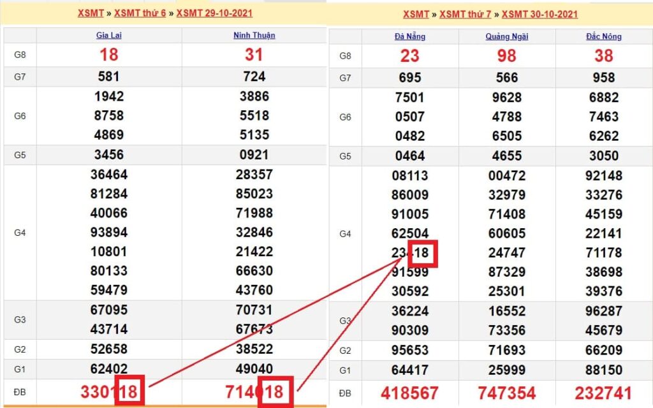653x408 pixels.
Task: Select Quảng Ngãi's special prize number 747354
Action: pos(506,393)
